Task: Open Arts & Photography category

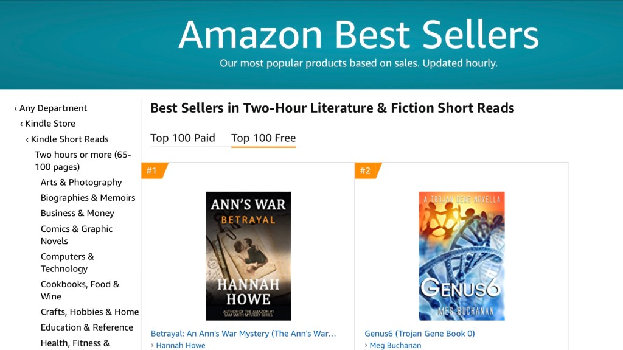Action: [x=81, y=183]
